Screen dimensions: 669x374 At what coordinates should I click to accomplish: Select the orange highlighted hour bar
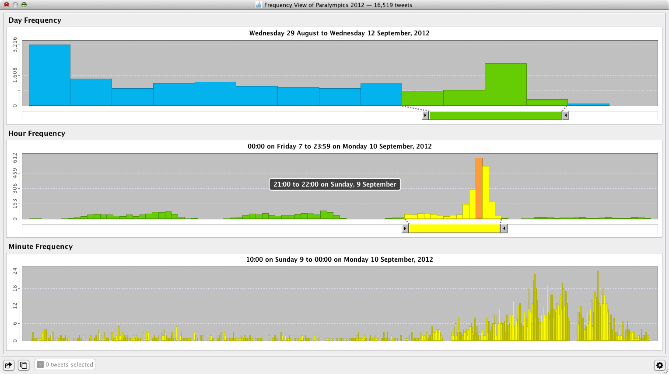pyautogui.click(x=479, y=188)
